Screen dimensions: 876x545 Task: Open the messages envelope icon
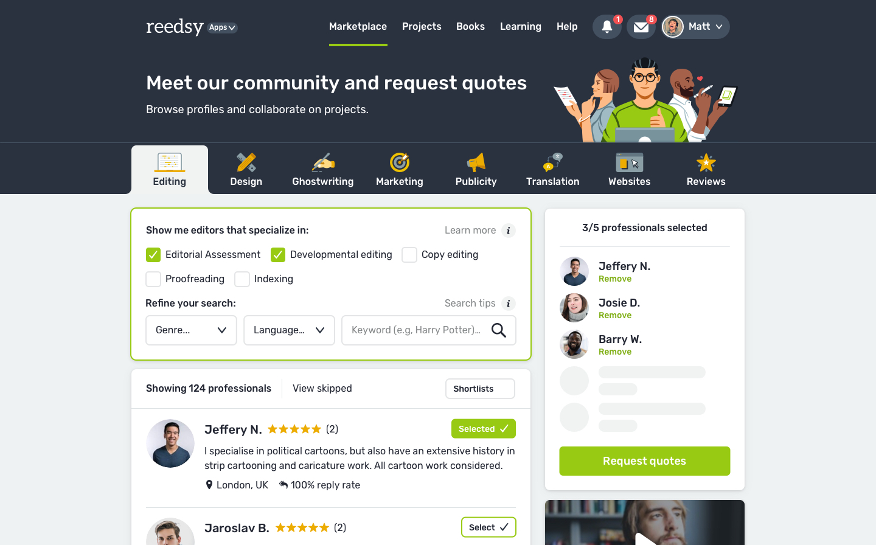(x=641, y=27)
